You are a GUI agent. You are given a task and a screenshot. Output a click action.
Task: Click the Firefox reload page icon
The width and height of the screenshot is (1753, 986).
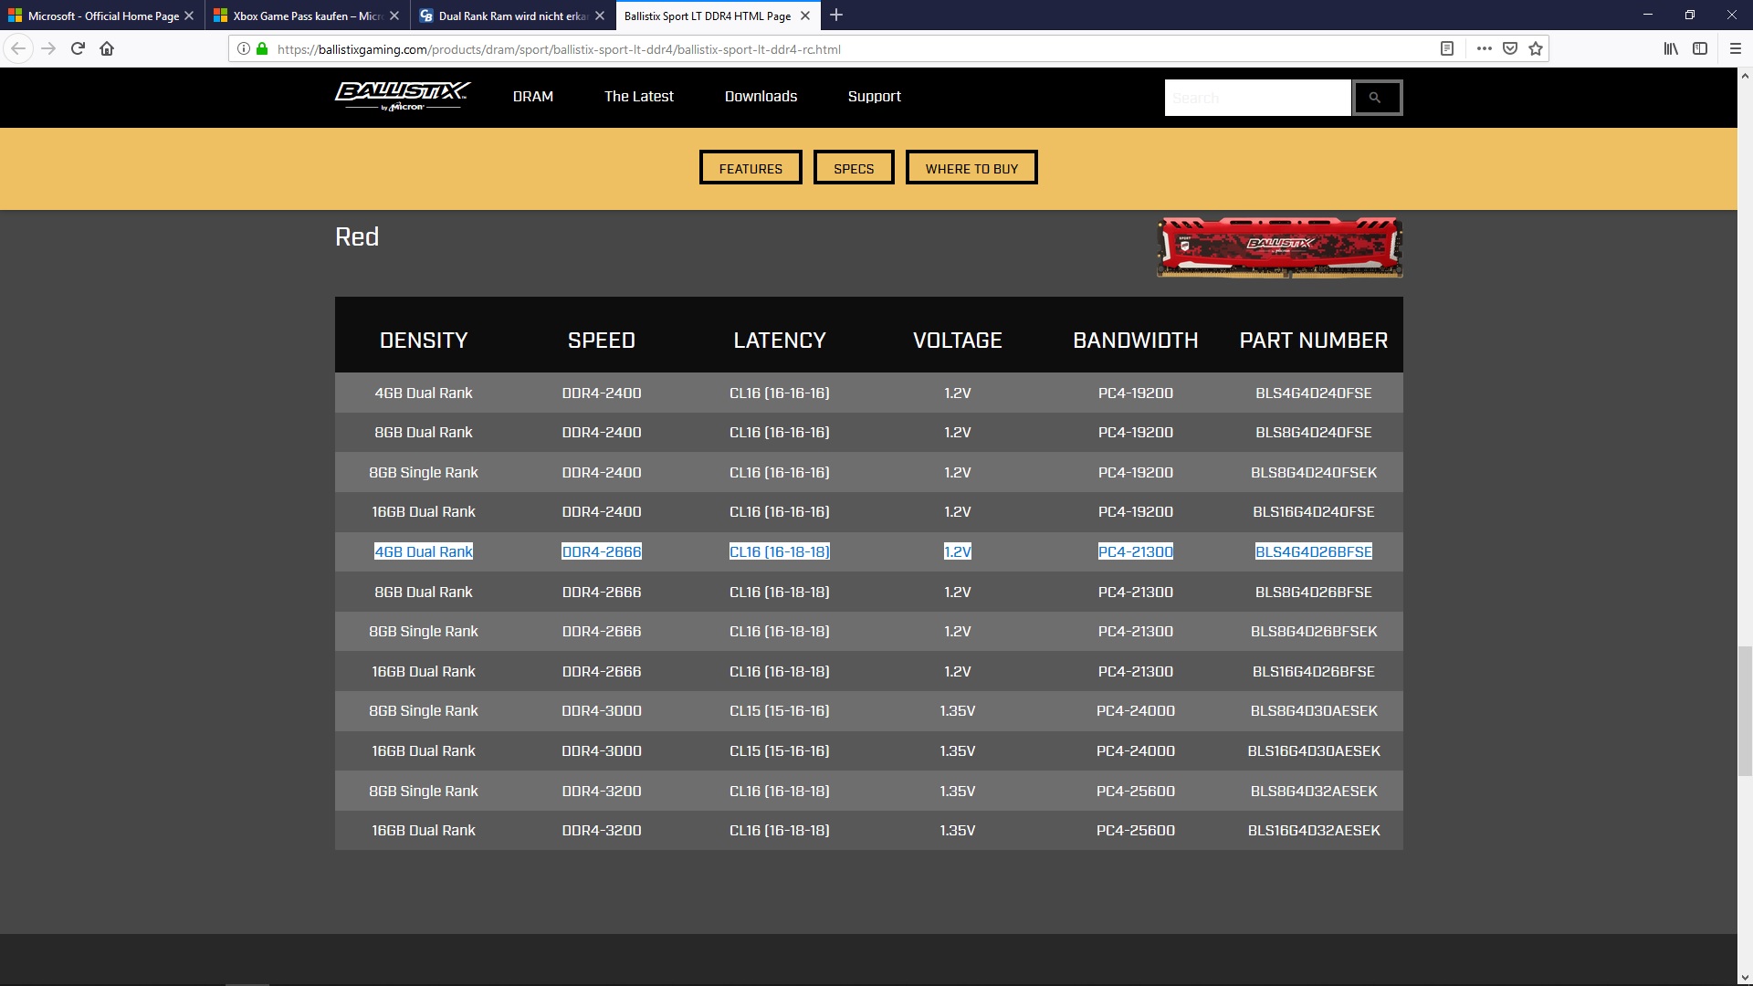(78, 49)
